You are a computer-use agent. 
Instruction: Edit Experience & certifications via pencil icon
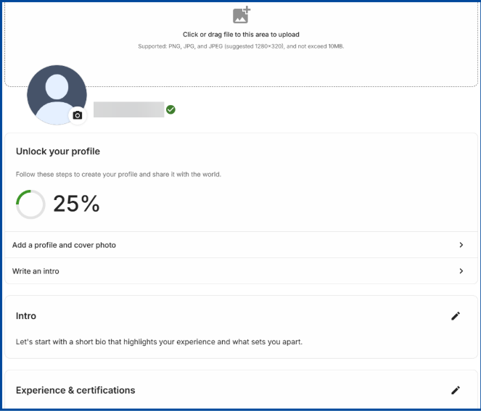click(456, 390)
